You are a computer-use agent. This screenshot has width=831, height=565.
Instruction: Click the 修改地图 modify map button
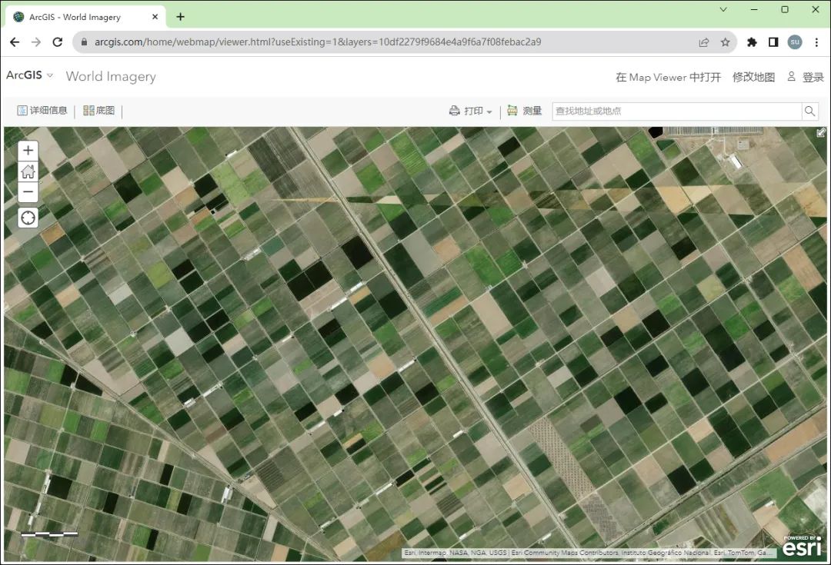point(753,77)
